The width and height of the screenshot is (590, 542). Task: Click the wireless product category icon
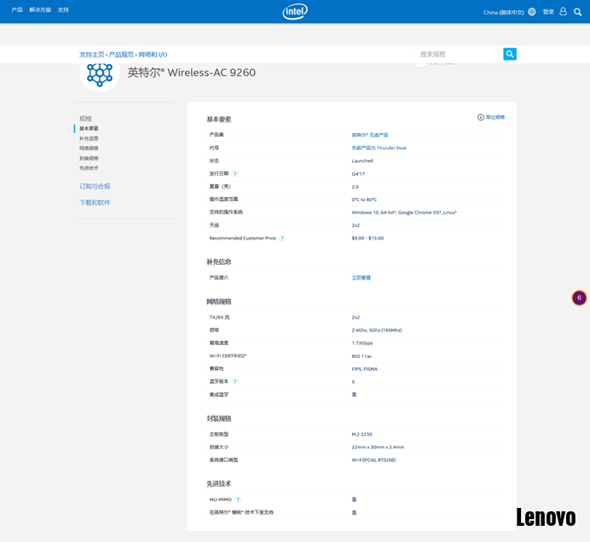click(x=100, y=73)
